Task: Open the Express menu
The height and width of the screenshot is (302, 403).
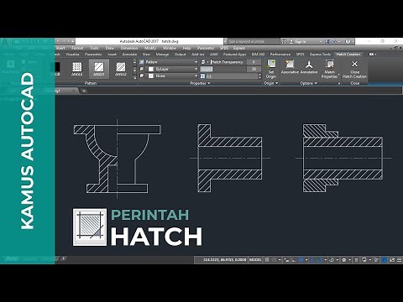Action: (239, 48)
